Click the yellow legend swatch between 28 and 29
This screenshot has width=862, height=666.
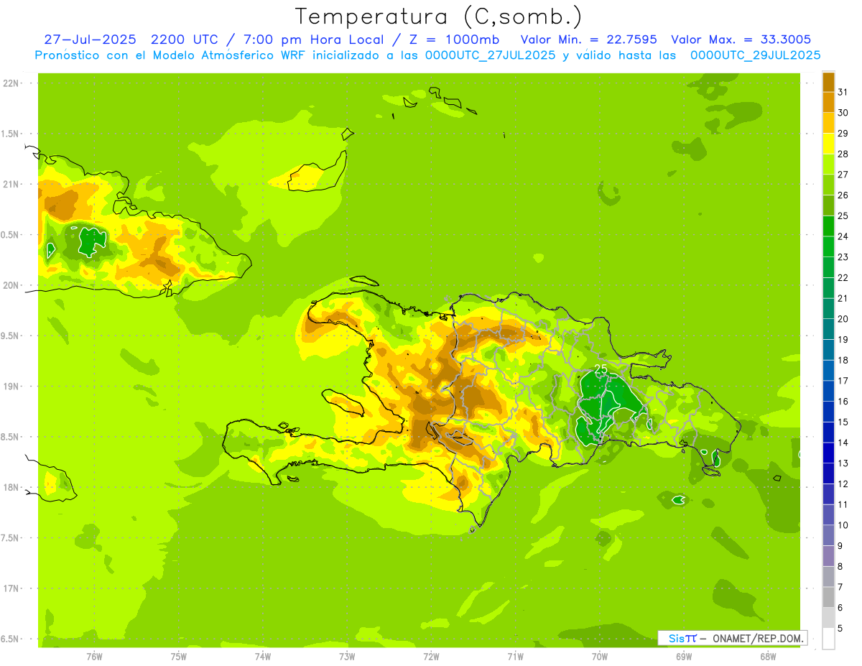828,144
